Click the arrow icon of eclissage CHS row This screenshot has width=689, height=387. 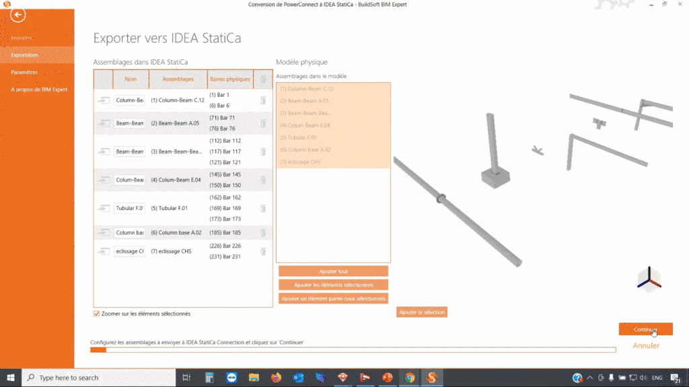[104, 251]
